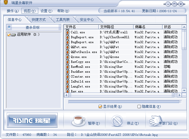The image size is (189, 139).
Task: Switch to the 快捷方式 tab
Action: coord(39,20)
